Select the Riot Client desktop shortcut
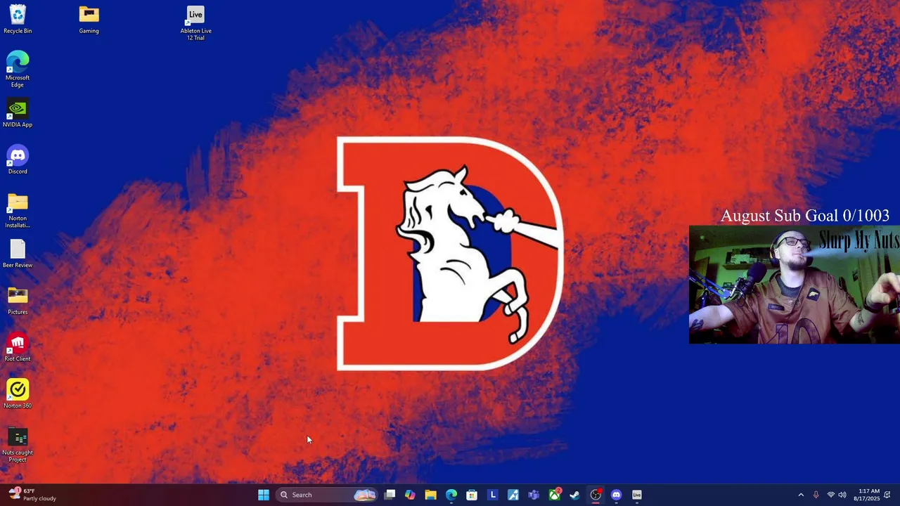The width and height of the screenshot is (900, 506). (18, 347)
